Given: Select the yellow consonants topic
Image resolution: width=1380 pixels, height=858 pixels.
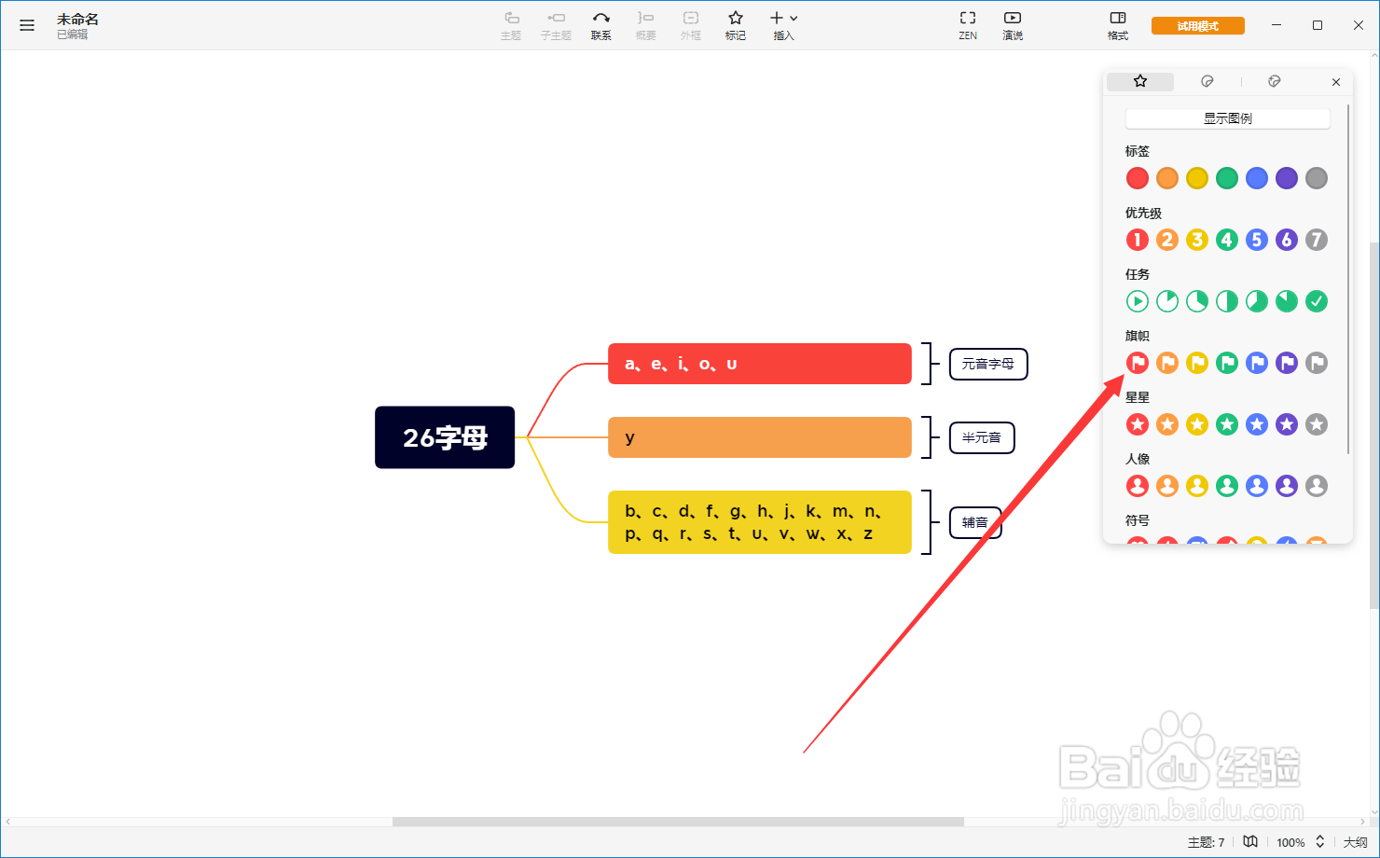Looking at the screenshot, I should [760, 522].
